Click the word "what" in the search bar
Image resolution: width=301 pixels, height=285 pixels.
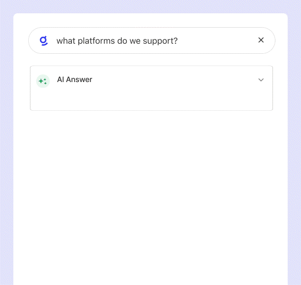click(66, 41)
